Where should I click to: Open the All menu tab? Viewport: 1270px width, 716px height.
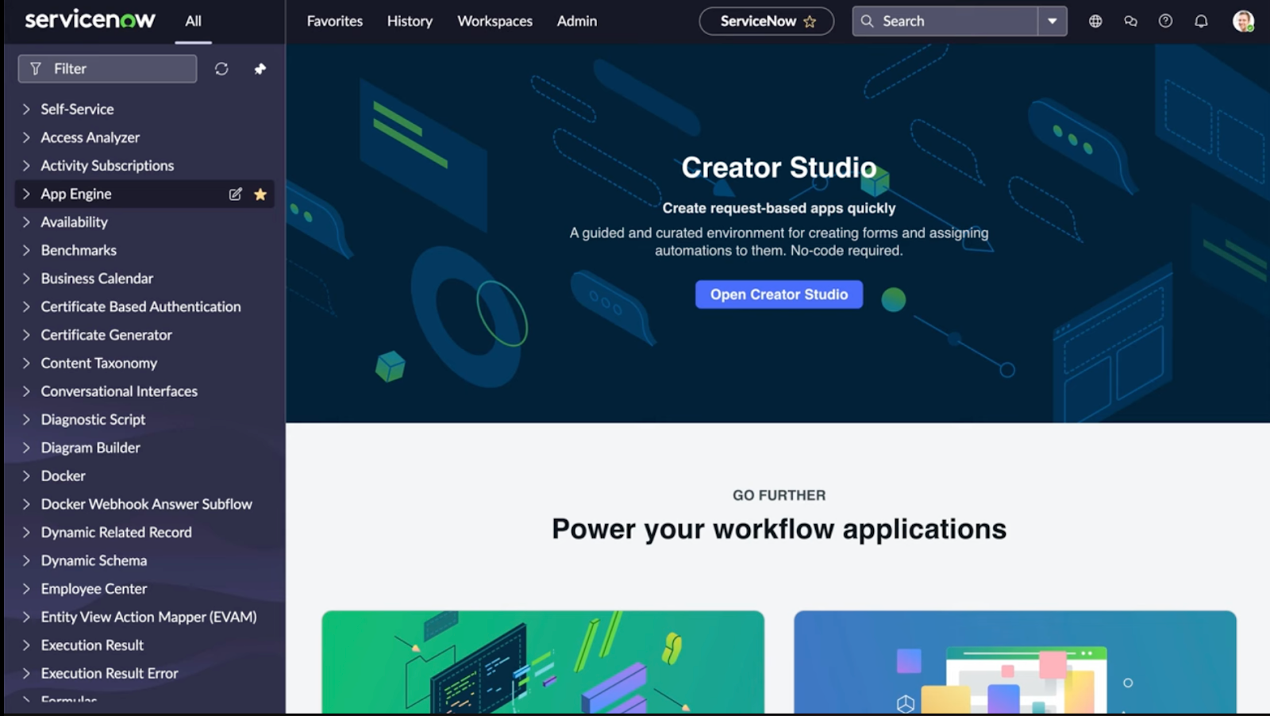(x=193, y=21)
